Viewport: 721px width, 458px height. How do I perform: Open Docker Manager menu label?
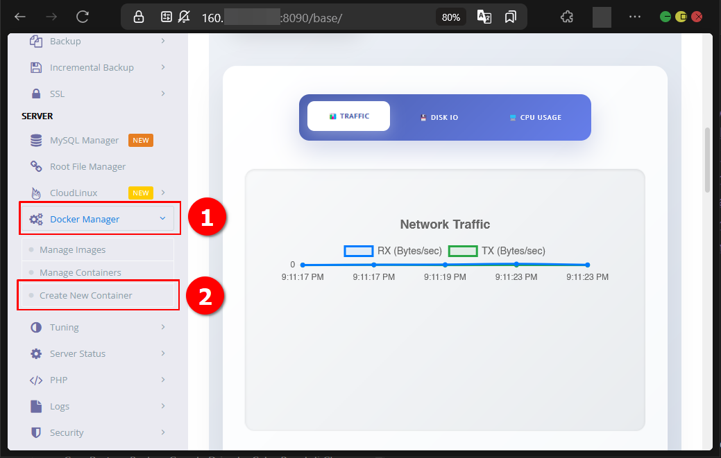85,220
